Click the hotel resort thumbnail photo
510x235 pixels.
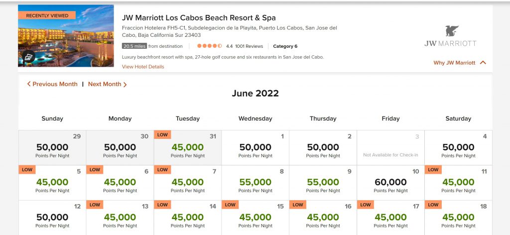pos(66,36)
